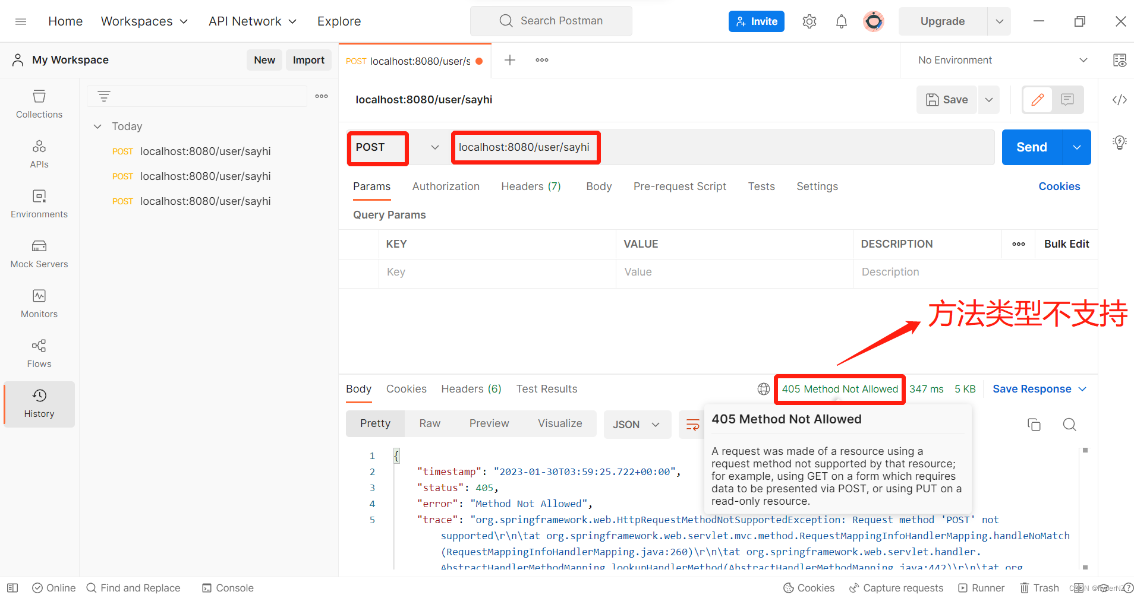Search within the response body
Screen dimensions: 1134x598
(x=1070, y=425)
